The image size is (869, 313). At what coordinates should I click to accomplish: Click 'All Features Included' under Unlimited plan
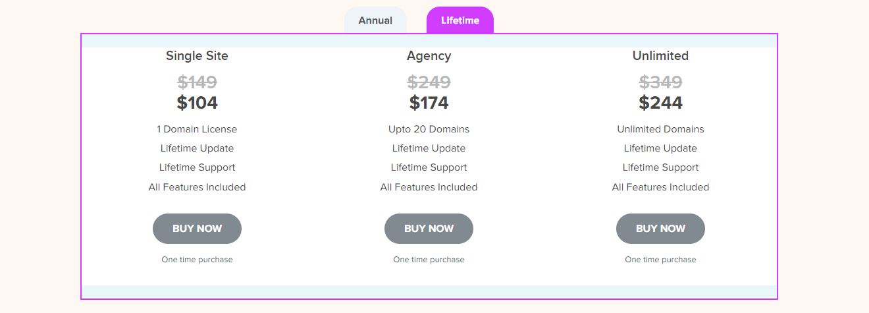[660, 187]
